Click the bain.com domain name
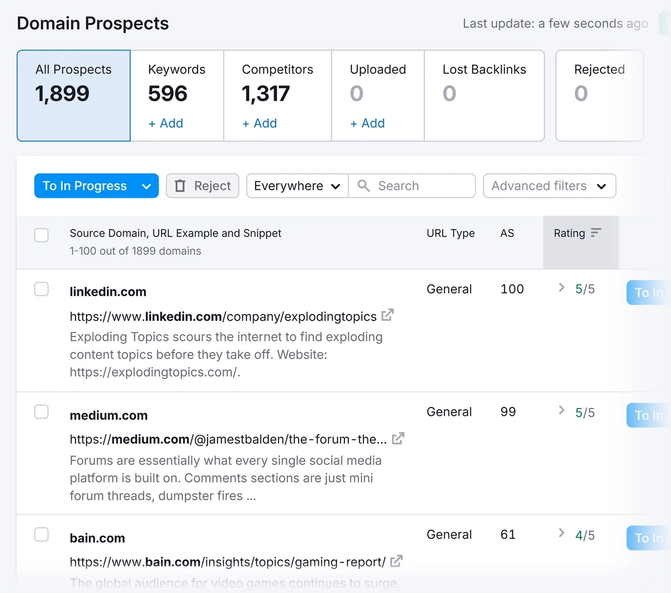This screenshot has height=593, width=671. click(x=97, y=538)
